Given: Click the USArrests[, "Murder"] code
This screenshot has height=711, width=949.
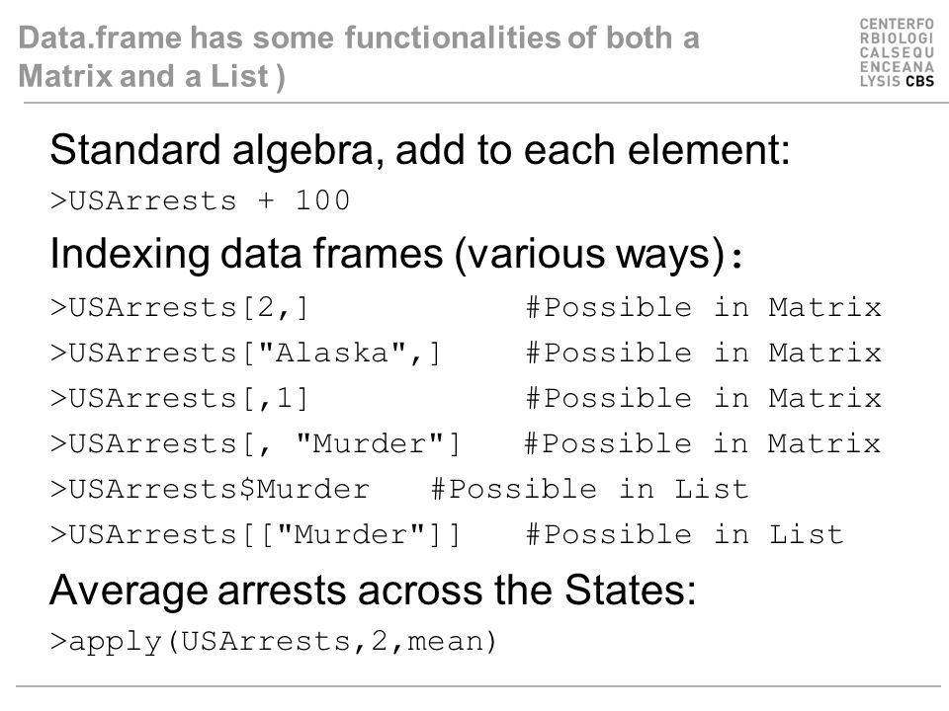Looking at the screenshot, I should click(255, 443).
